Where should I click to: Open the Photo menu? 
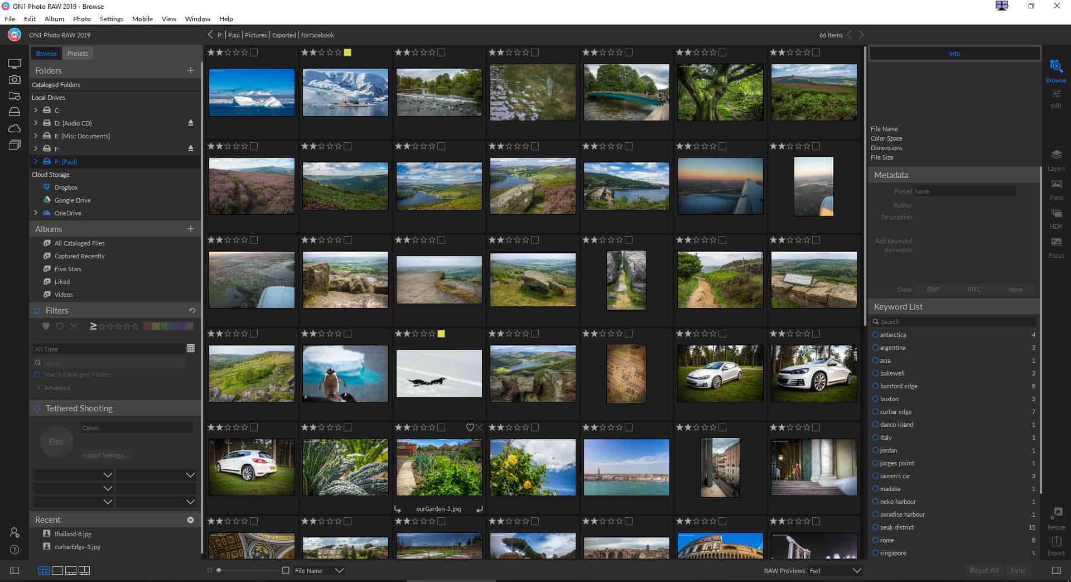pos(81,18)
